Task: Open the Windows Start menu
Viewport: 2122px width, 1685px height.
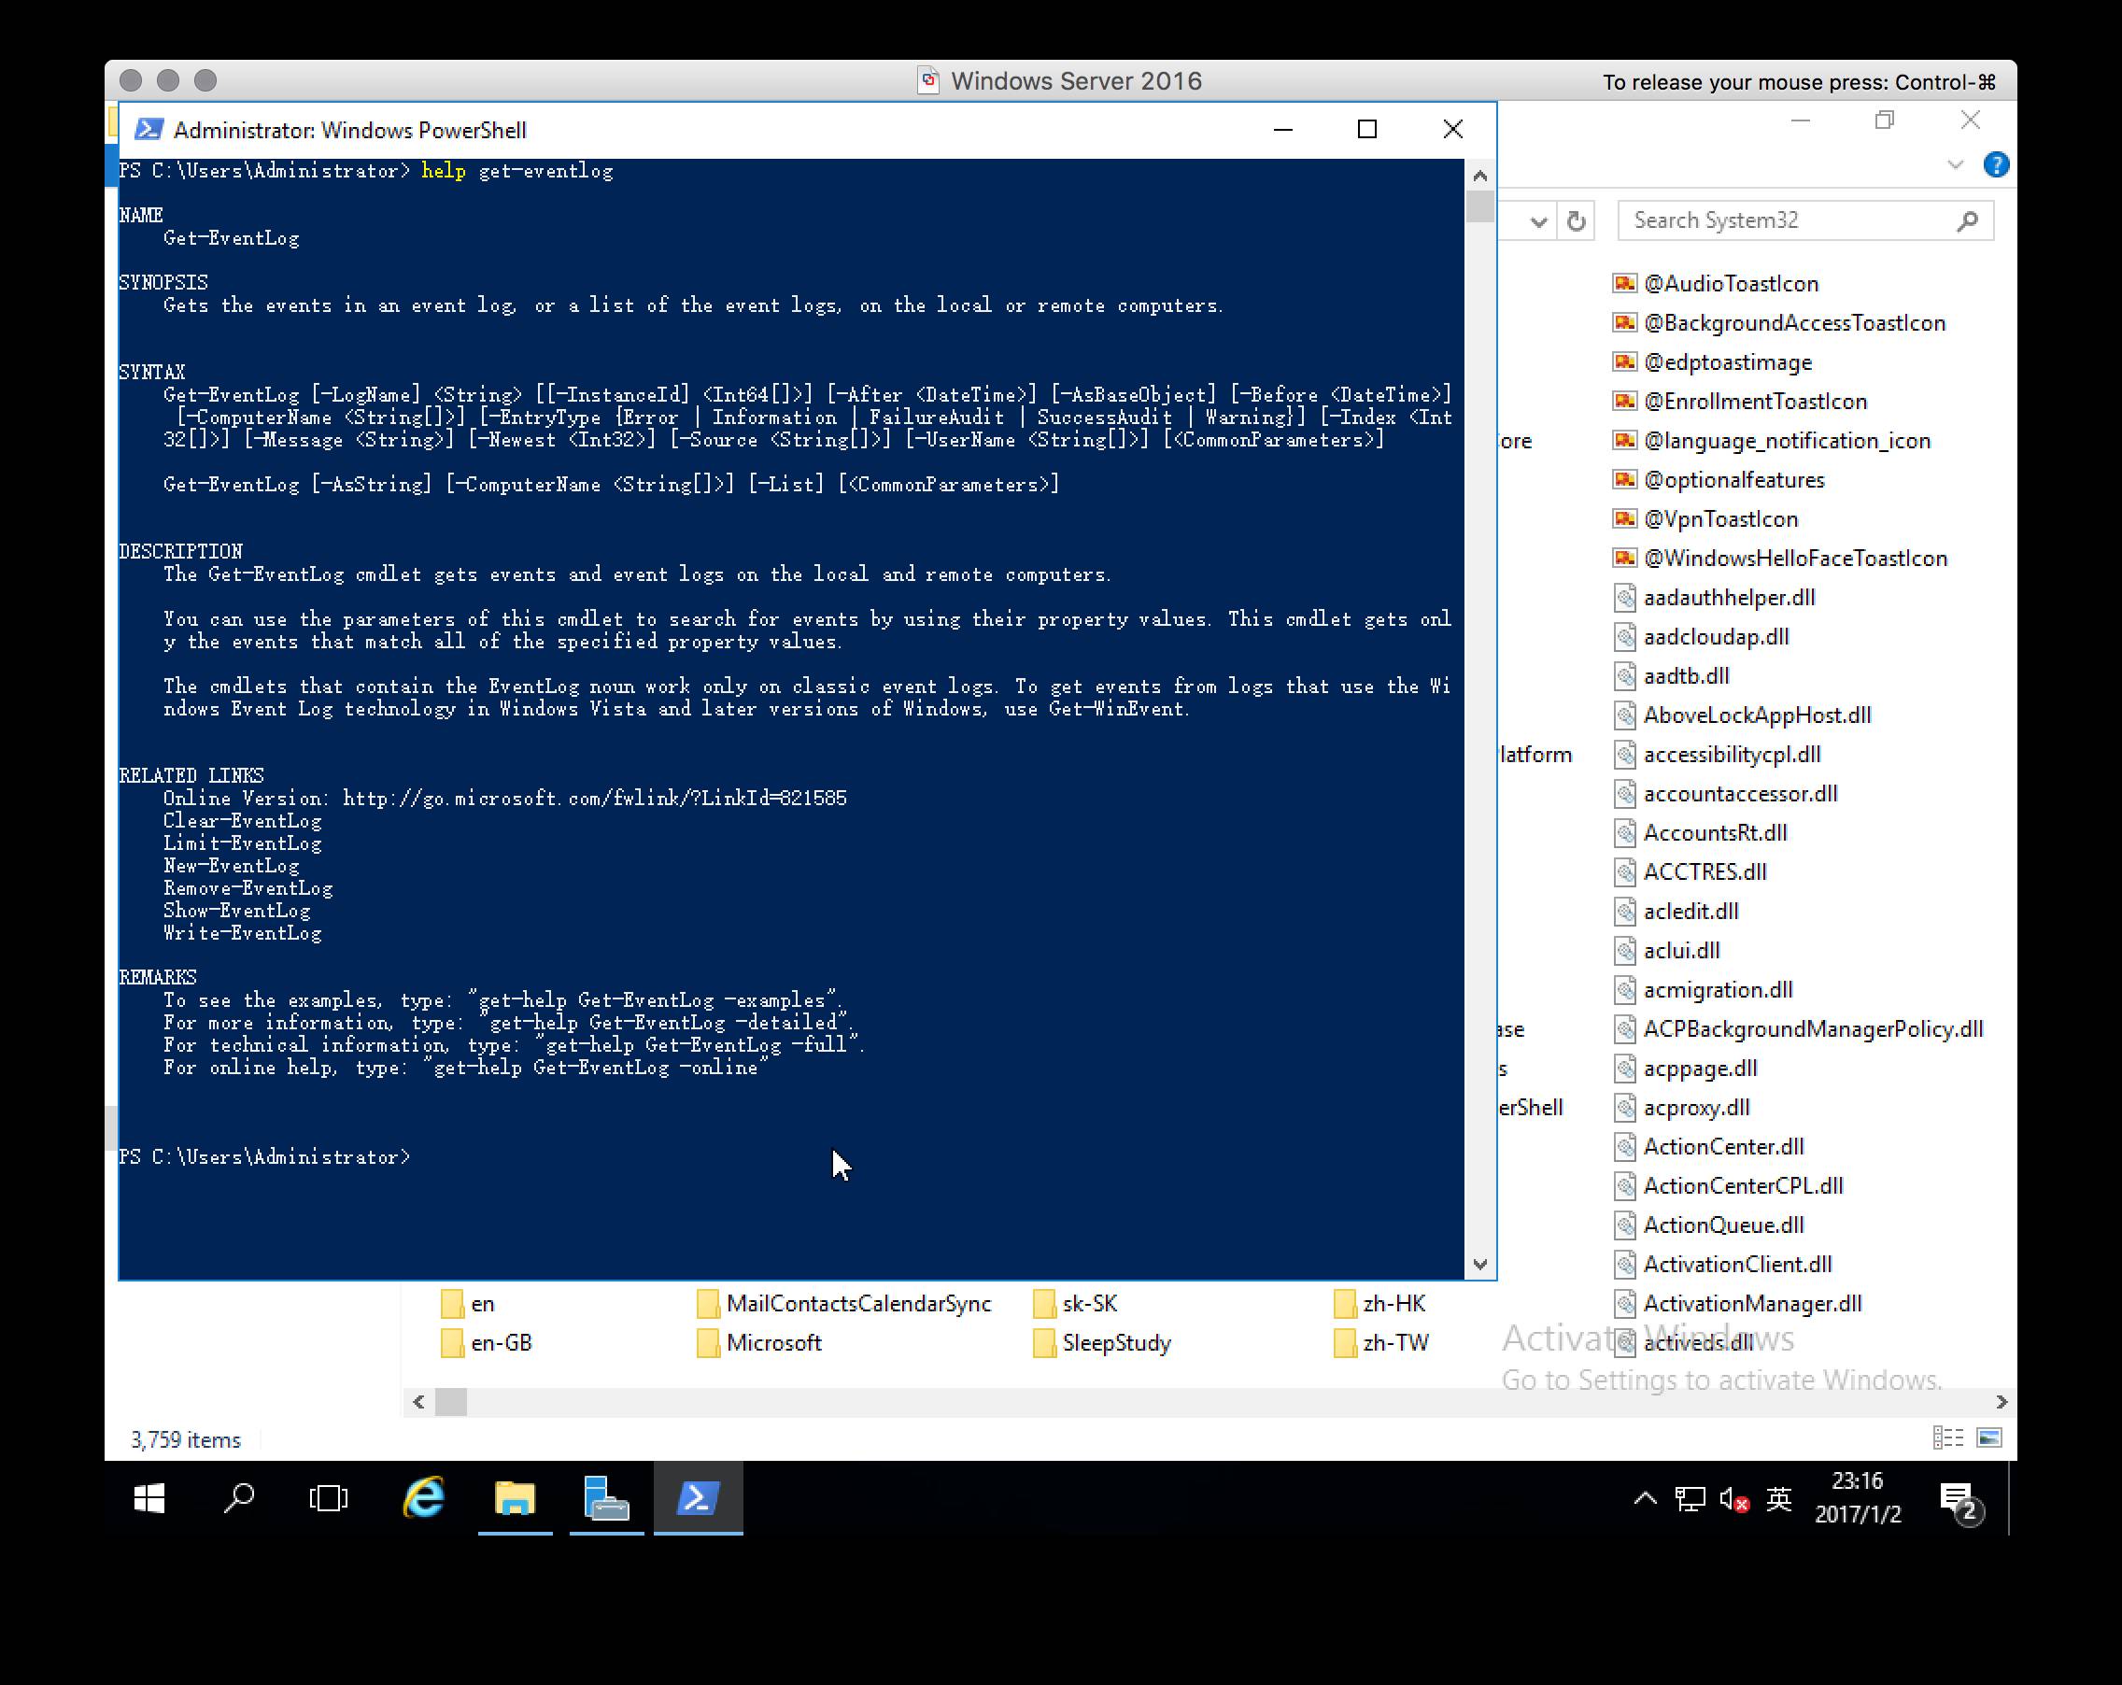Action: (149, 1499)
